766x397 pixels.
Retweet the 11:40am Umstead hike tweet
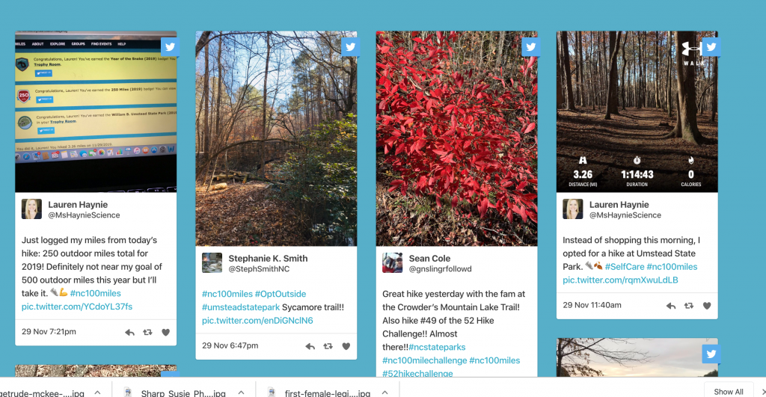coord(689,306)
